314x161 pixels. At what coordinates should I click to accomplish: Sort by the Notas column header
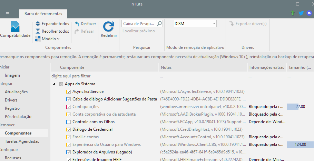tap(203, 67)
